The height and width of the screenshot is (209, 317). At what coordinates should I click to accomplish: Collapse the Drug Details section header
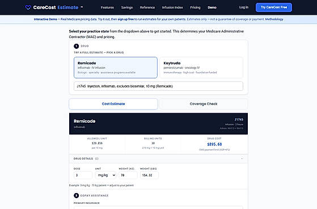(x=158, y=158)
